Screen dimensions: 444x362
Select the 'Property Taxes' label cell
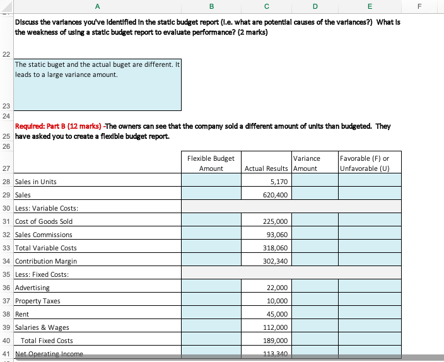click(x=97, y=299)
